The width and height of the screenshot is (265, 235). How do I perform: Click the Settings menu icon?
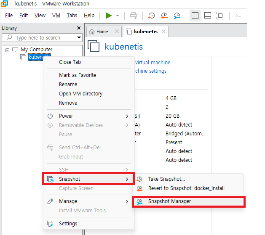coord(50,224)
